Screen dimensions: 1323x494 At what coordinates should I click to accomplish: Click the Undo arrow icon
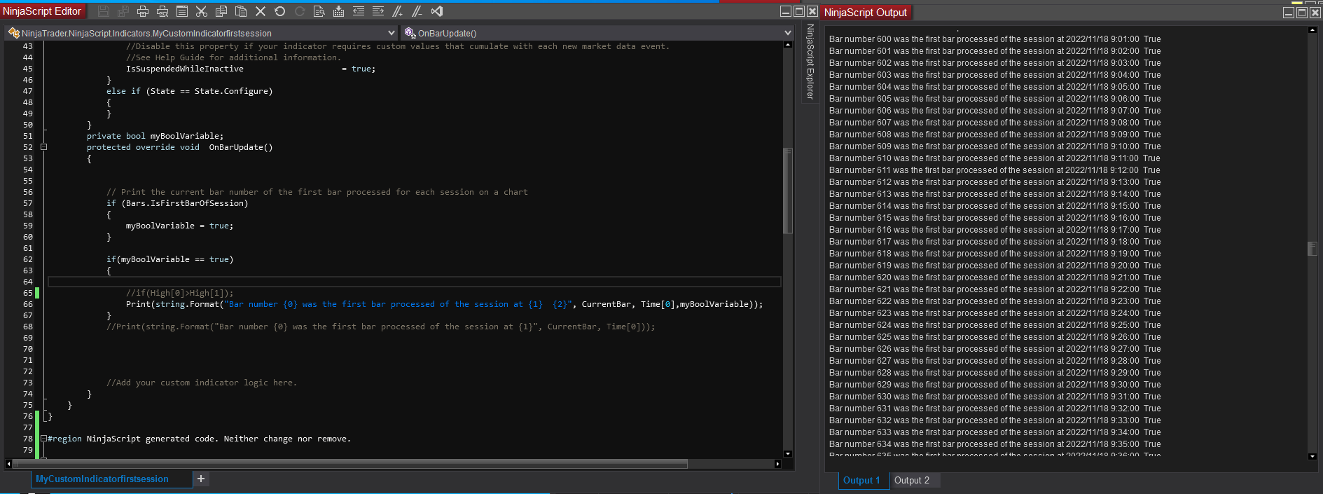point(280,11)
